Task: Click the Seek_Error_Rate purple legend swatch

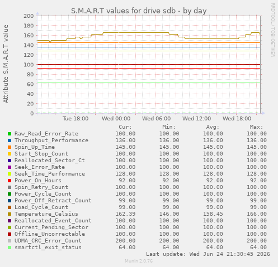Action: point(10,167)
